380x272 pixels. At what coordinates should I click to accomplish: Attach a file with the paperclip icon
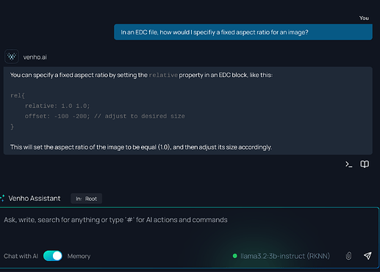pos(348,256)
